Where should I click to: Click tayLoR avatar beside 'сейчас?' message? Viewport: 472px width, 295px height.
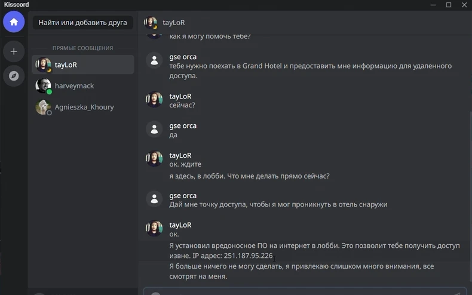[154, 100]
